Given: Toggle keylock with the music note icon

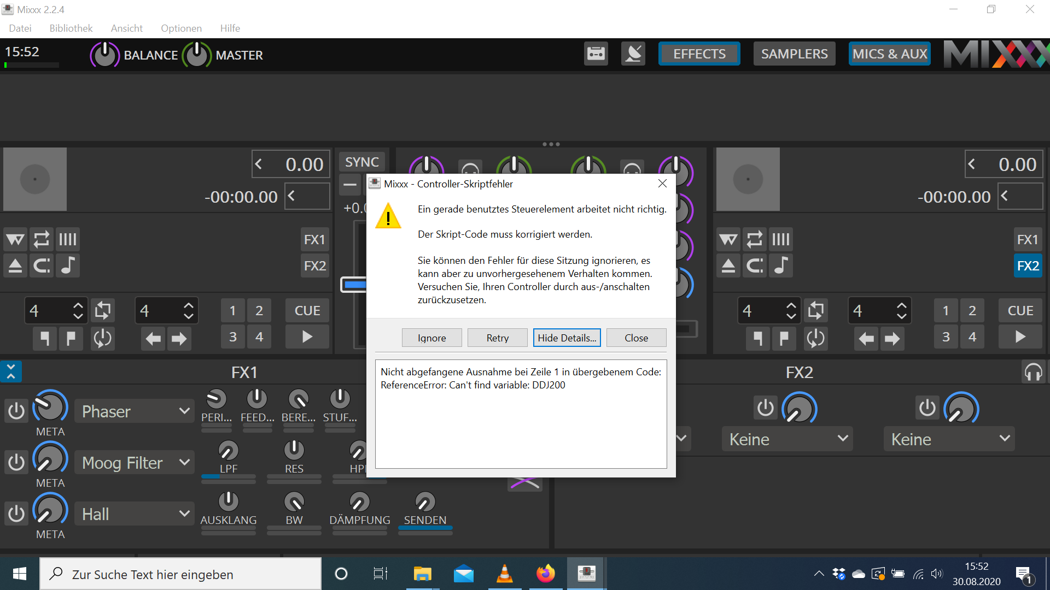Looking at the screenshot, I should pos(68,265).
